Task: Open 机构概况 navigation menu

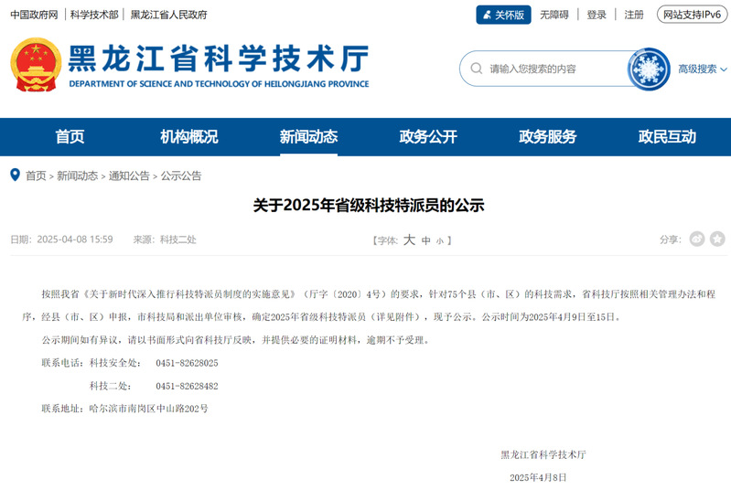Action: 188,137
